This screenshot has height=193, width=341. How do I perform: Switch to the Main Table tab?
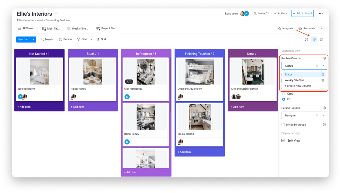(x=51, y=28)
